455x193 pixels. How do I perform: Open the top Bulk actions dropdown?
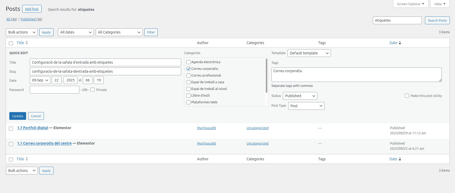[x=22, y=32]
